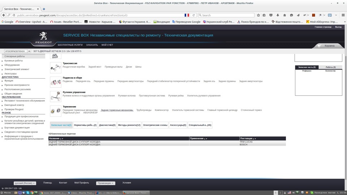Switch to the Работы (0) basket tab
The height and width of the screenshot is (195, 347).
(331, 67)
